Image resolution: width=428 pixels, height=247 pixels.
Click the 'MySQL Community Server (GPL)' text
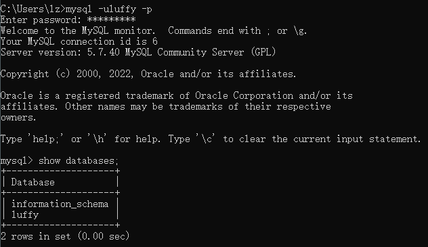coord(200,52)
